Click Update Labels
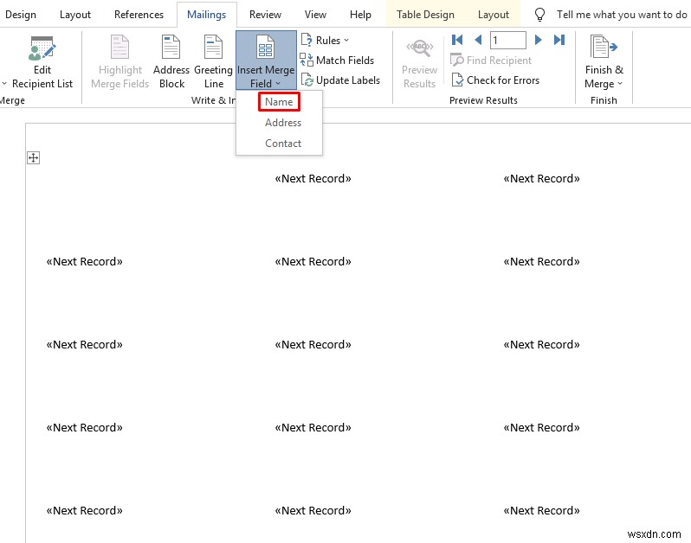 [340, 80]
